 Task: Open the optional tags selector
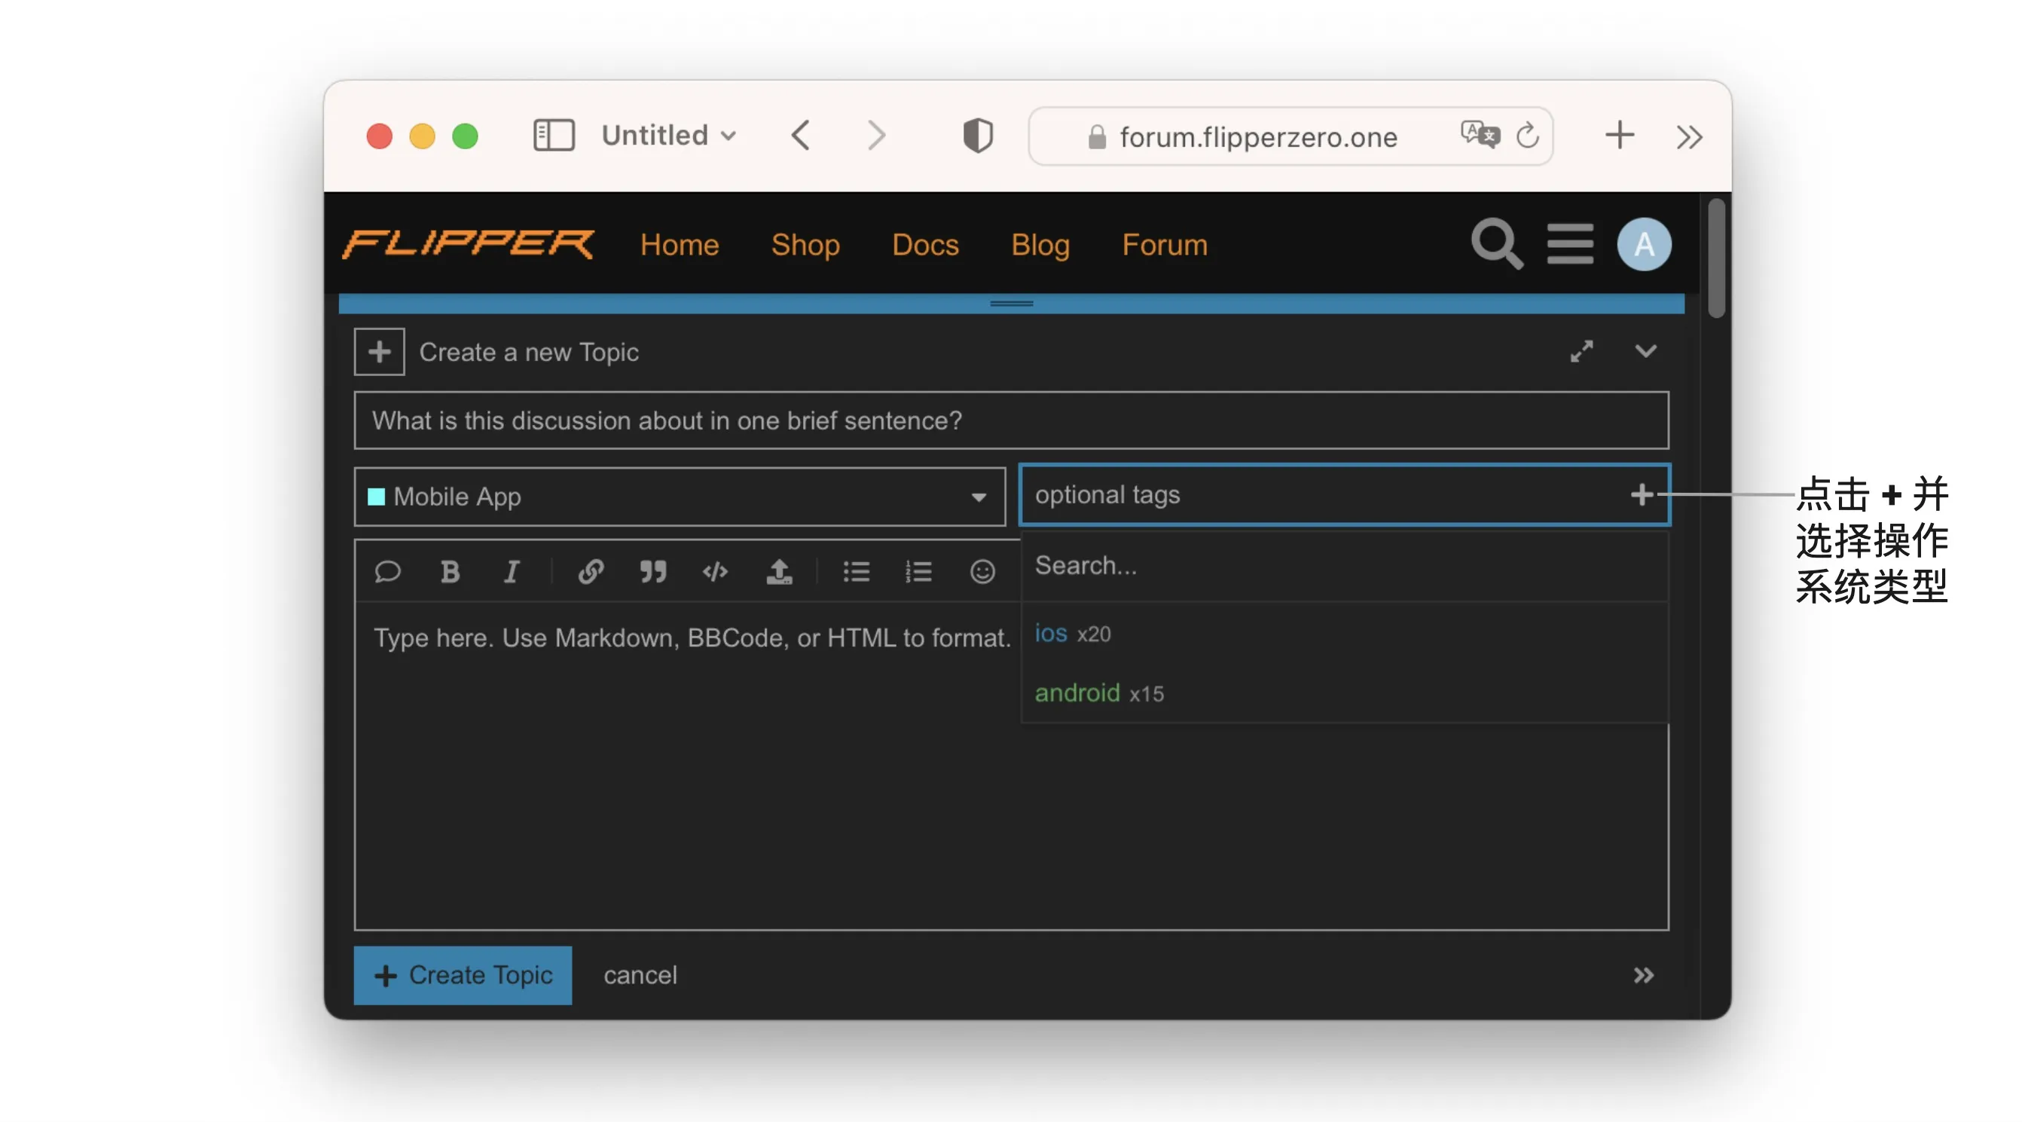(x=1345, y=494)
